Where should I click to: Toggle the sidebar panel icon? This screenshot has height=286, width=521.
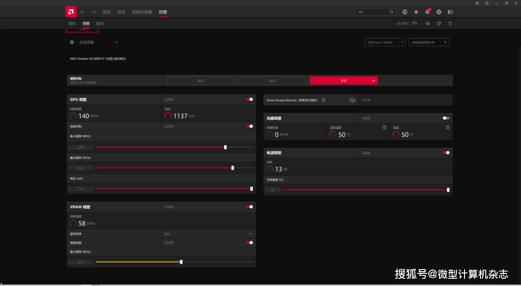coord(450,12)
